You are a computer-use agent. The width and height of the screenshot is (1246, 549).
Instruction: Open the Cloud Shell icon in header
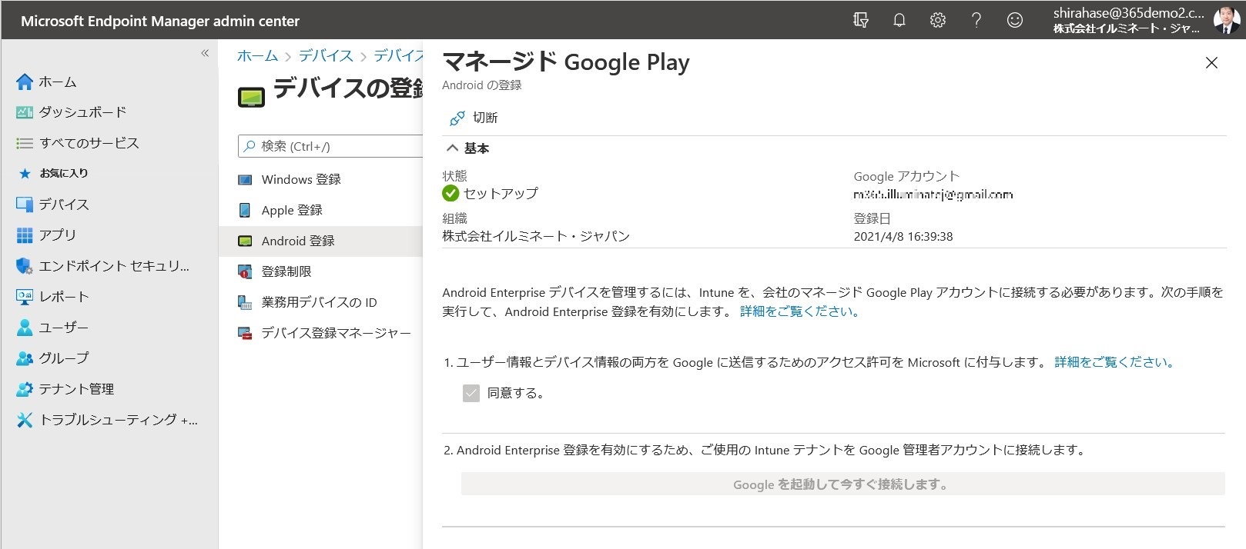click(861, 20)
